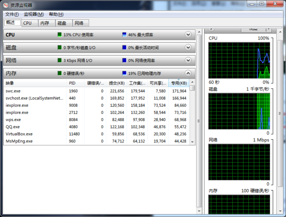
Task: Open the 监视器(M) menu
Action: [33, 14]
